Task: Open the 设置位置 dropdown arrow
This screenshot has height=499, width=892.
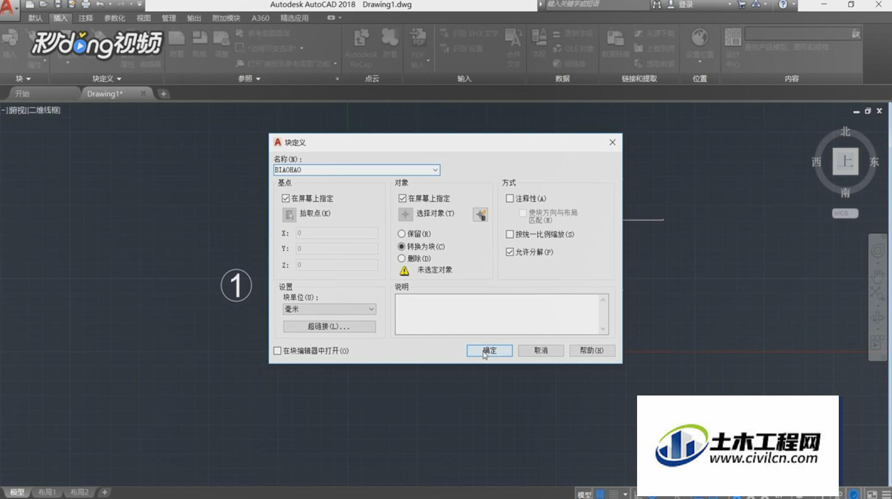Action: [699, 62]
